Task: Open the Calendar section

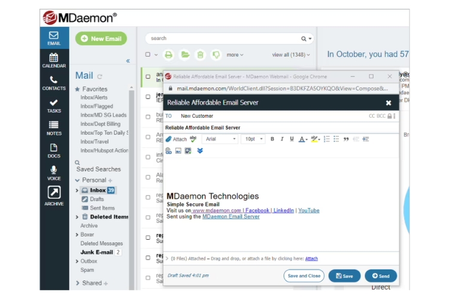Action: pyautogui.click(x=54, y=60)
